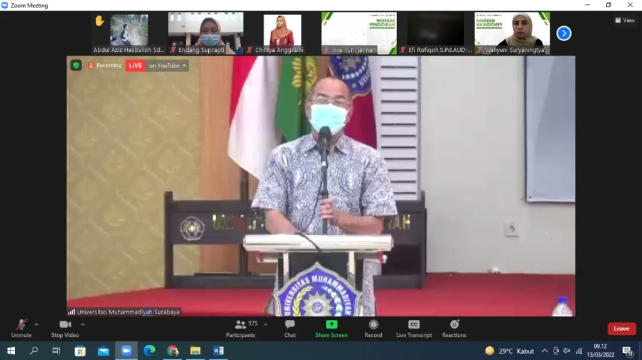Click the red LIVE badge
This screenshot has width=642, height=360.
(x=135, y=66)
